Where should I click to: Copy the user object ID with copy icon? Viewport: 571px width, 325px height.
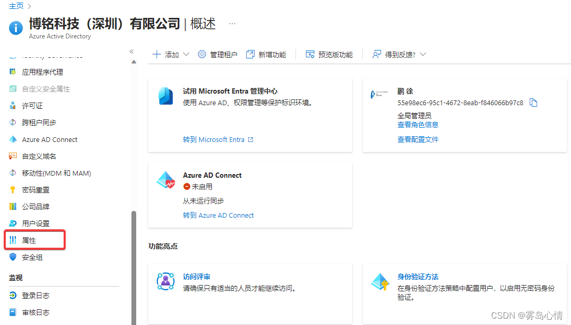(x=534, y=103)
